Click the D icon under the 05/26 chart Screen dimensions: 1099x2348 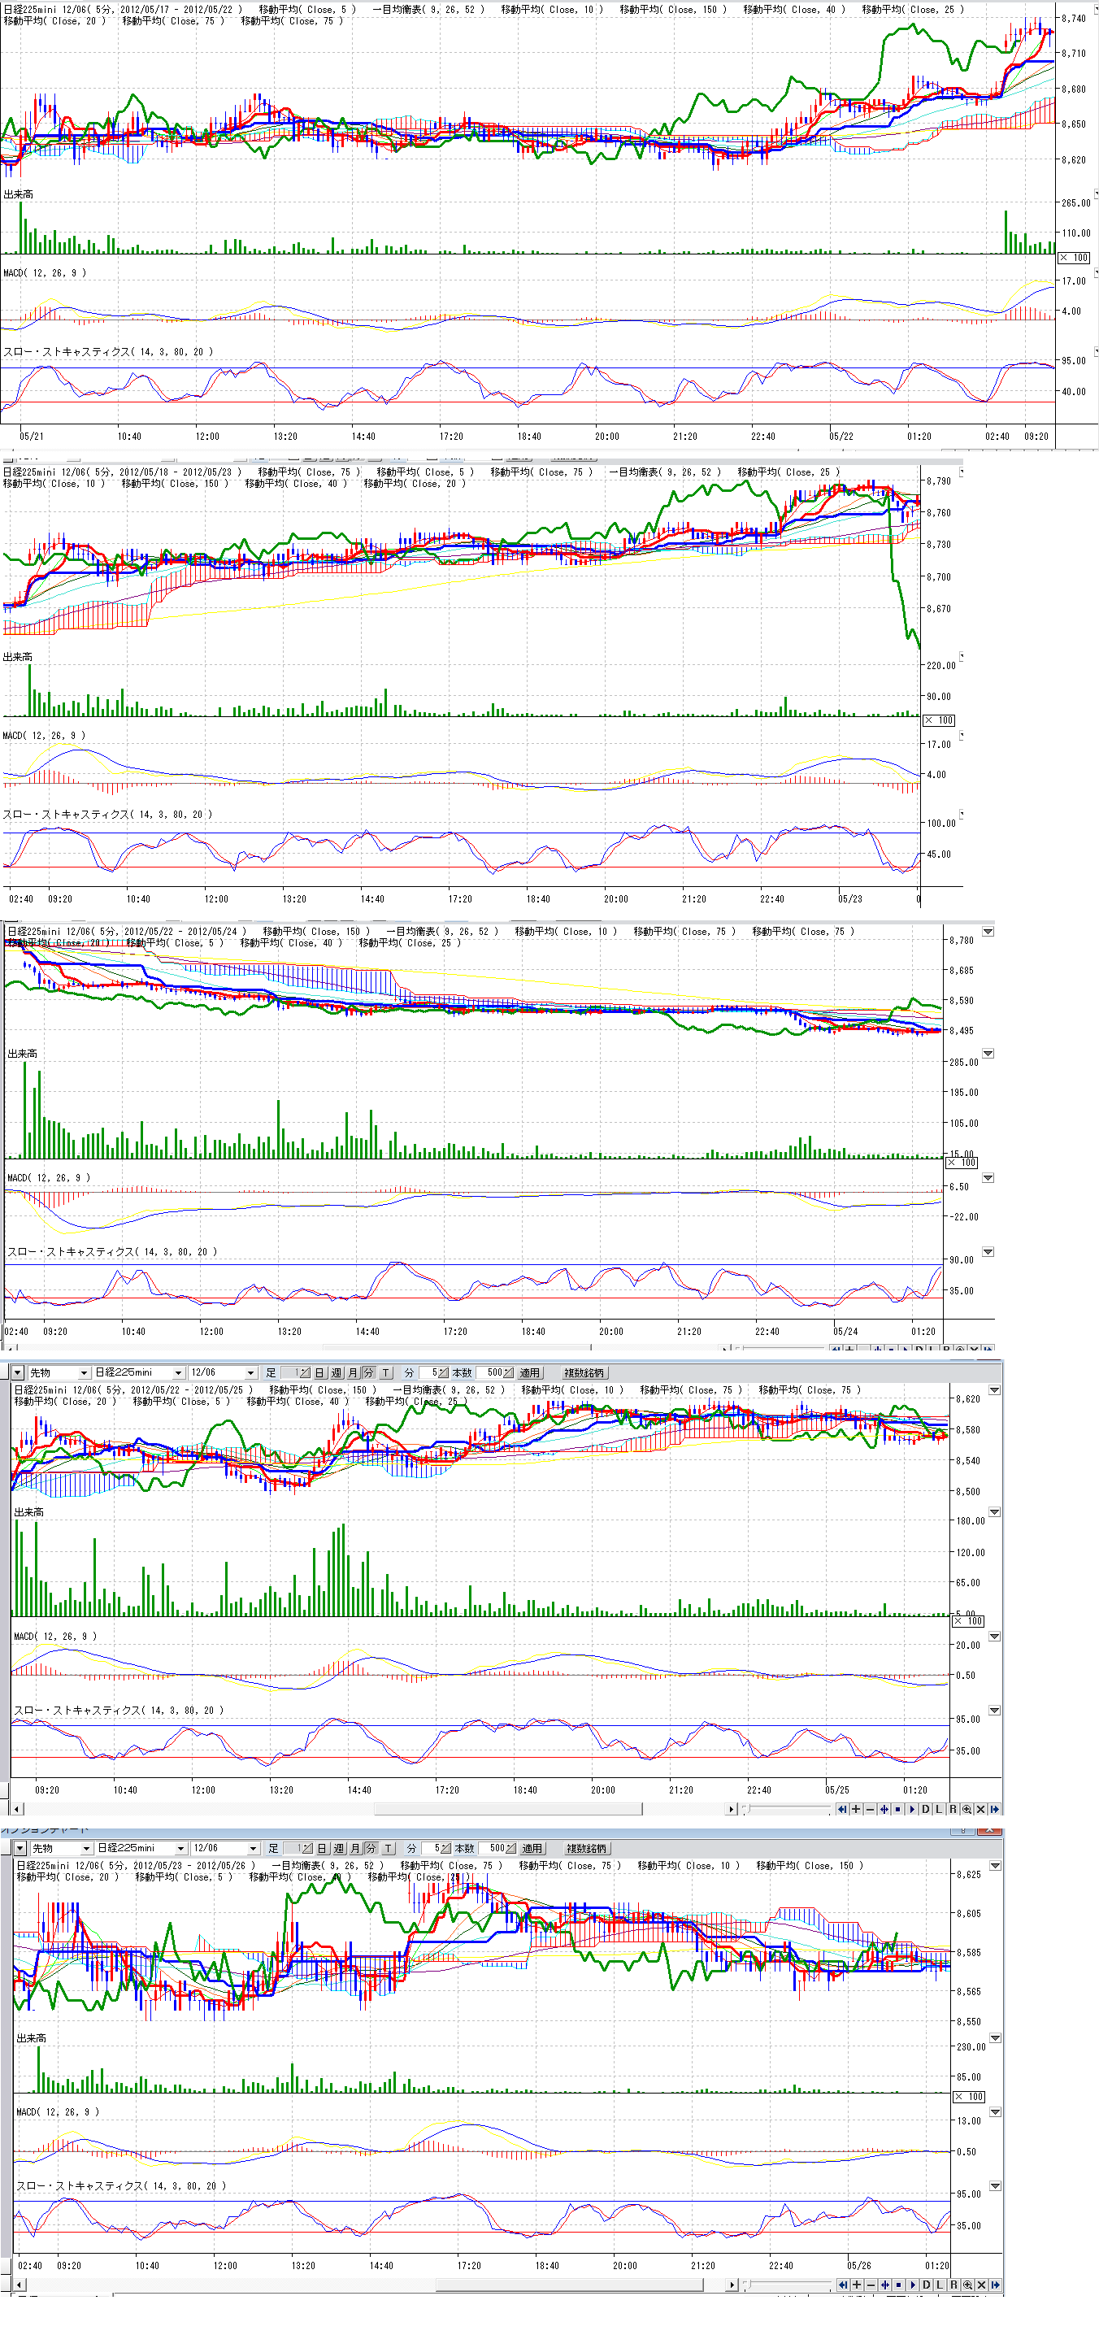coord(927,2285)
